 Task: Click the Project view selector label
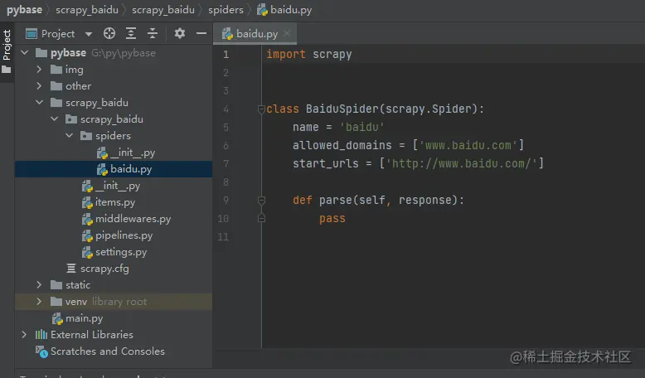coord(58,34)
